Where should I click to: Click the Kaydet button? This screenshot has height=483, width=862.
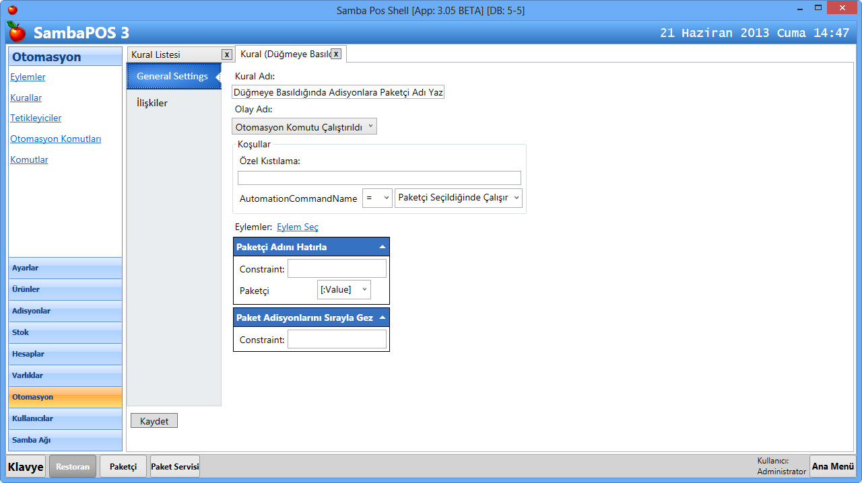point(154,421)
